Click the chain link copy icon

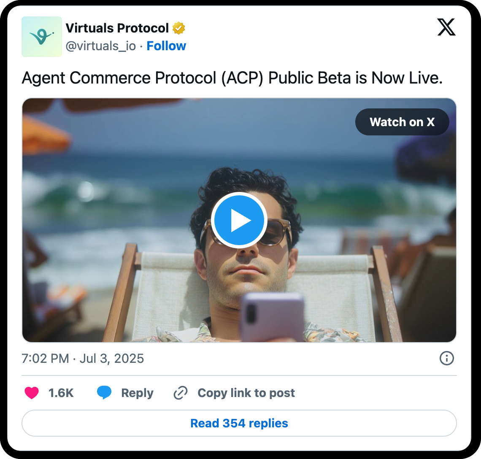(181, 393)
